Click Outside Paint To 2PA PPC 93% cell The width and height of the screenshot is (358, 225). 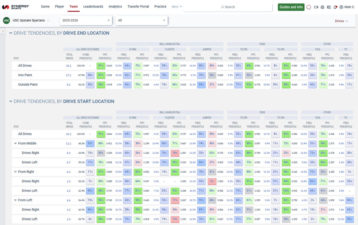click(x=249, y=85)
